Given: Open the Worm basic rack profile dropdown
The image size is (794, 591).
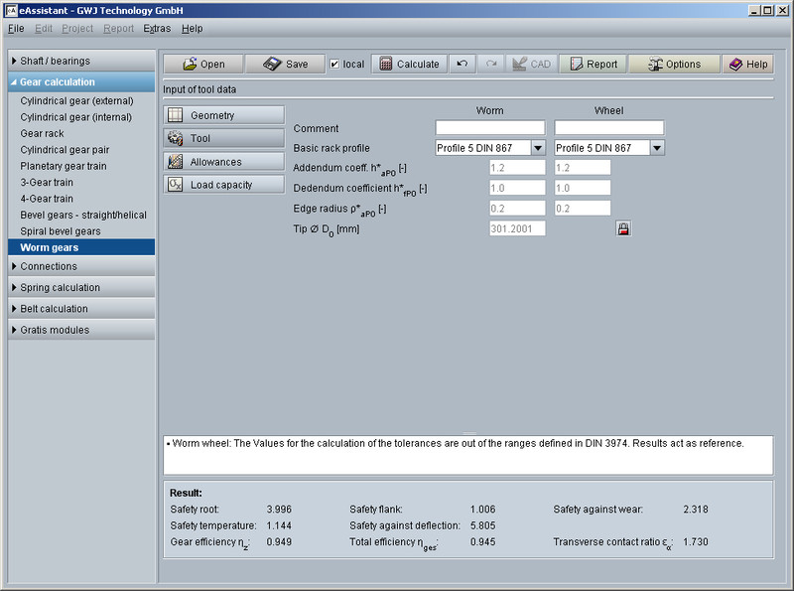Looking at the screenshot, I should tap(537, 148).
